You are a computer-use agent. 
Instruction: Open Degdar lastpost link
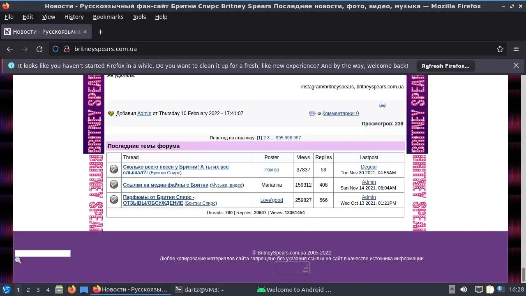[369, 167]
